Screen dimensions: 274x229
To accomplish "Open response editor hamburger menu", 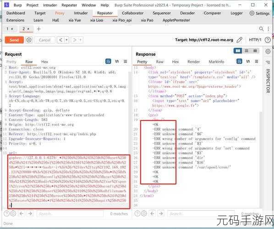I will (256, 61).
